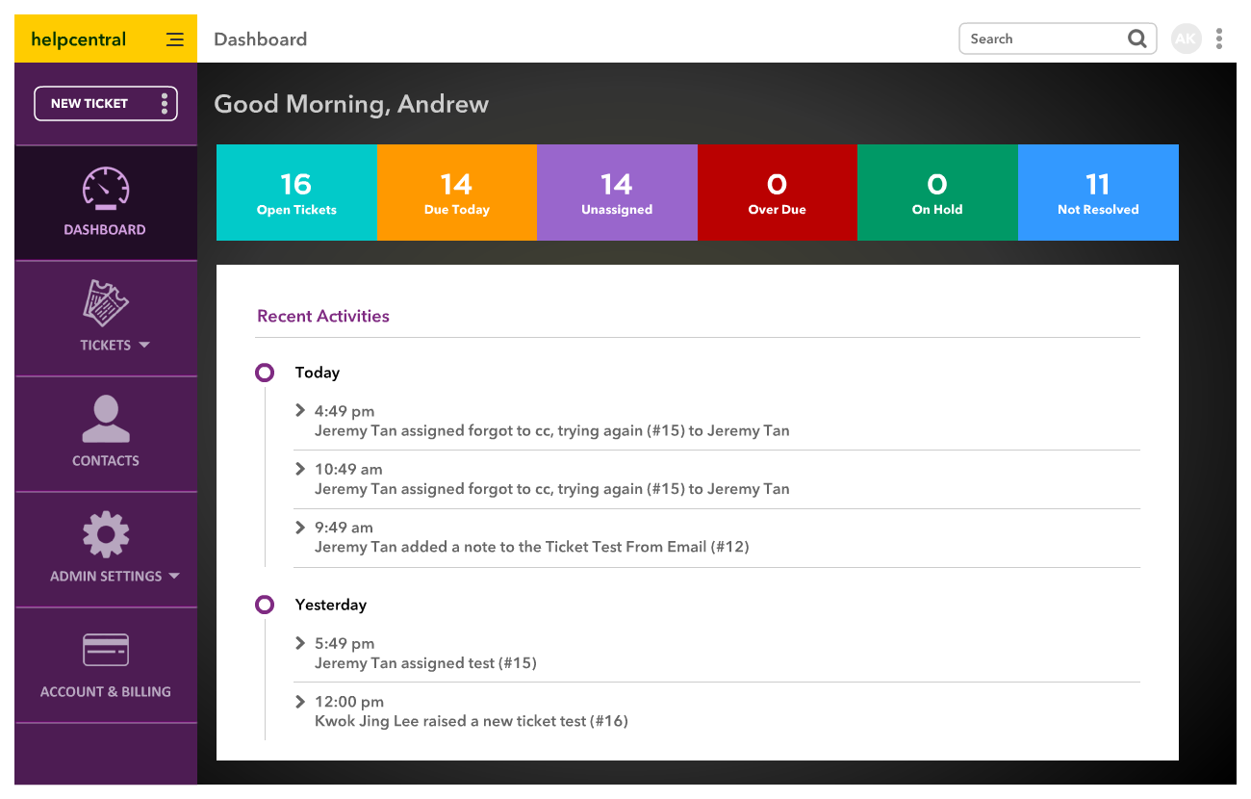Screen dimensions: 1251x799
Task: Click the 10:49 am Jeremy Tan assigned text
Action: pos(552,489)
